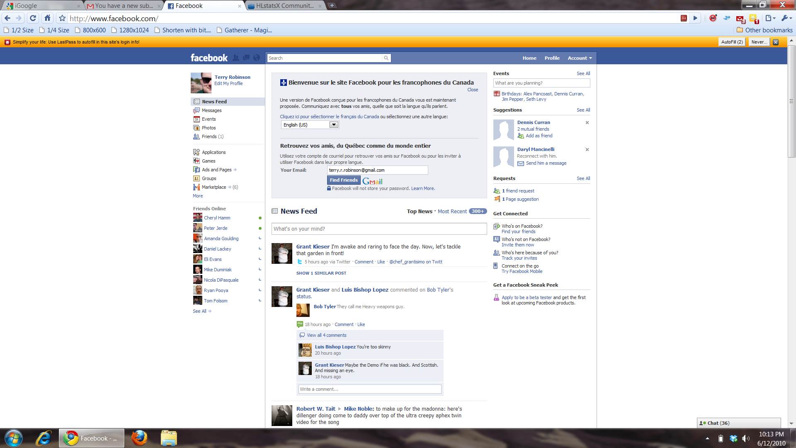Open Terry Robinson's profile picture
The image size is (796, 448).
click(x=201, y=83)
